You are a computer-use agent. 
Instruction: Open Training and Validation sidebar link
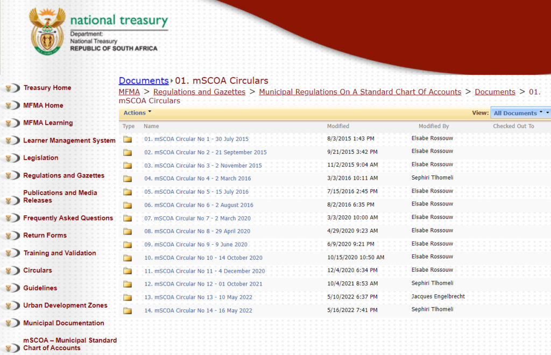pos(59,253)
